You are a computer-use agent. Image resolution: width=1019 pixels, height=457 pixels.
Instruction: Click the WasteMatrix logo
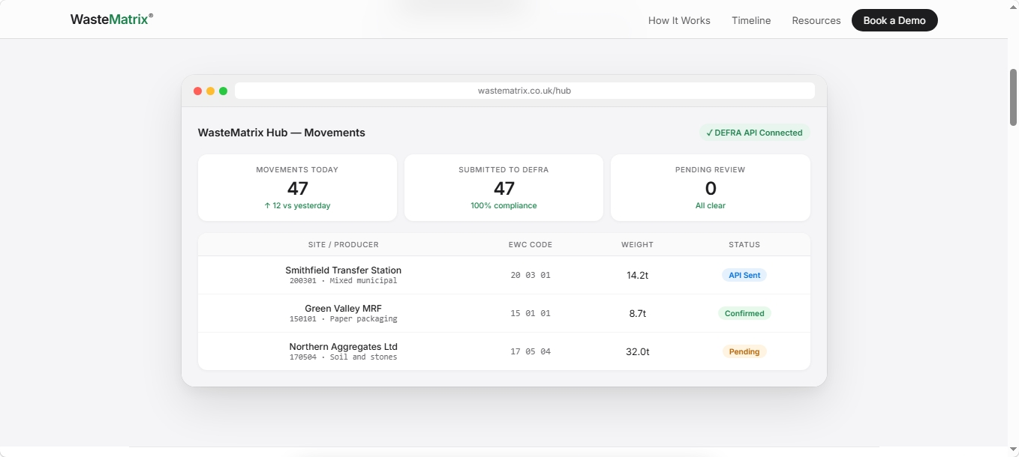tap(111, 19)
